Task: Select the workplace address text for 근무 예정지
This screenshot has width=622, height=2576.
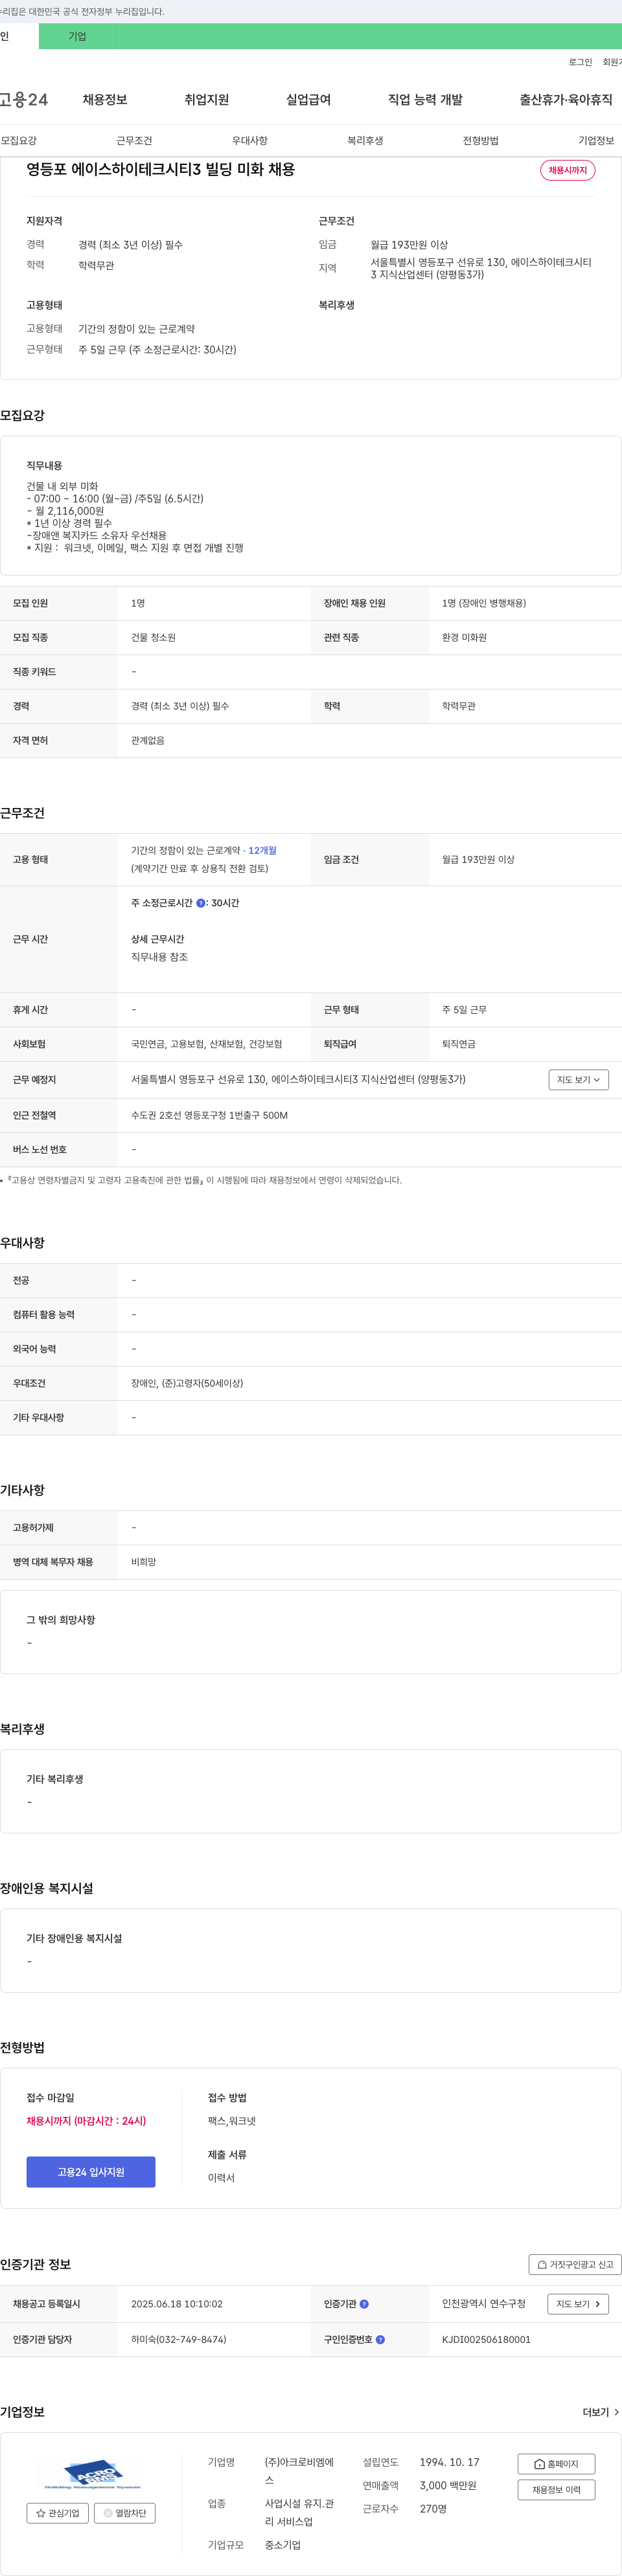Action: 298,1079
